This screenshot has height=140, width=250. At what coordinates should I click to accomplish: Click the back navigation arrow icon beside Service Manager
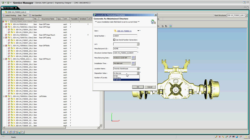3,3
